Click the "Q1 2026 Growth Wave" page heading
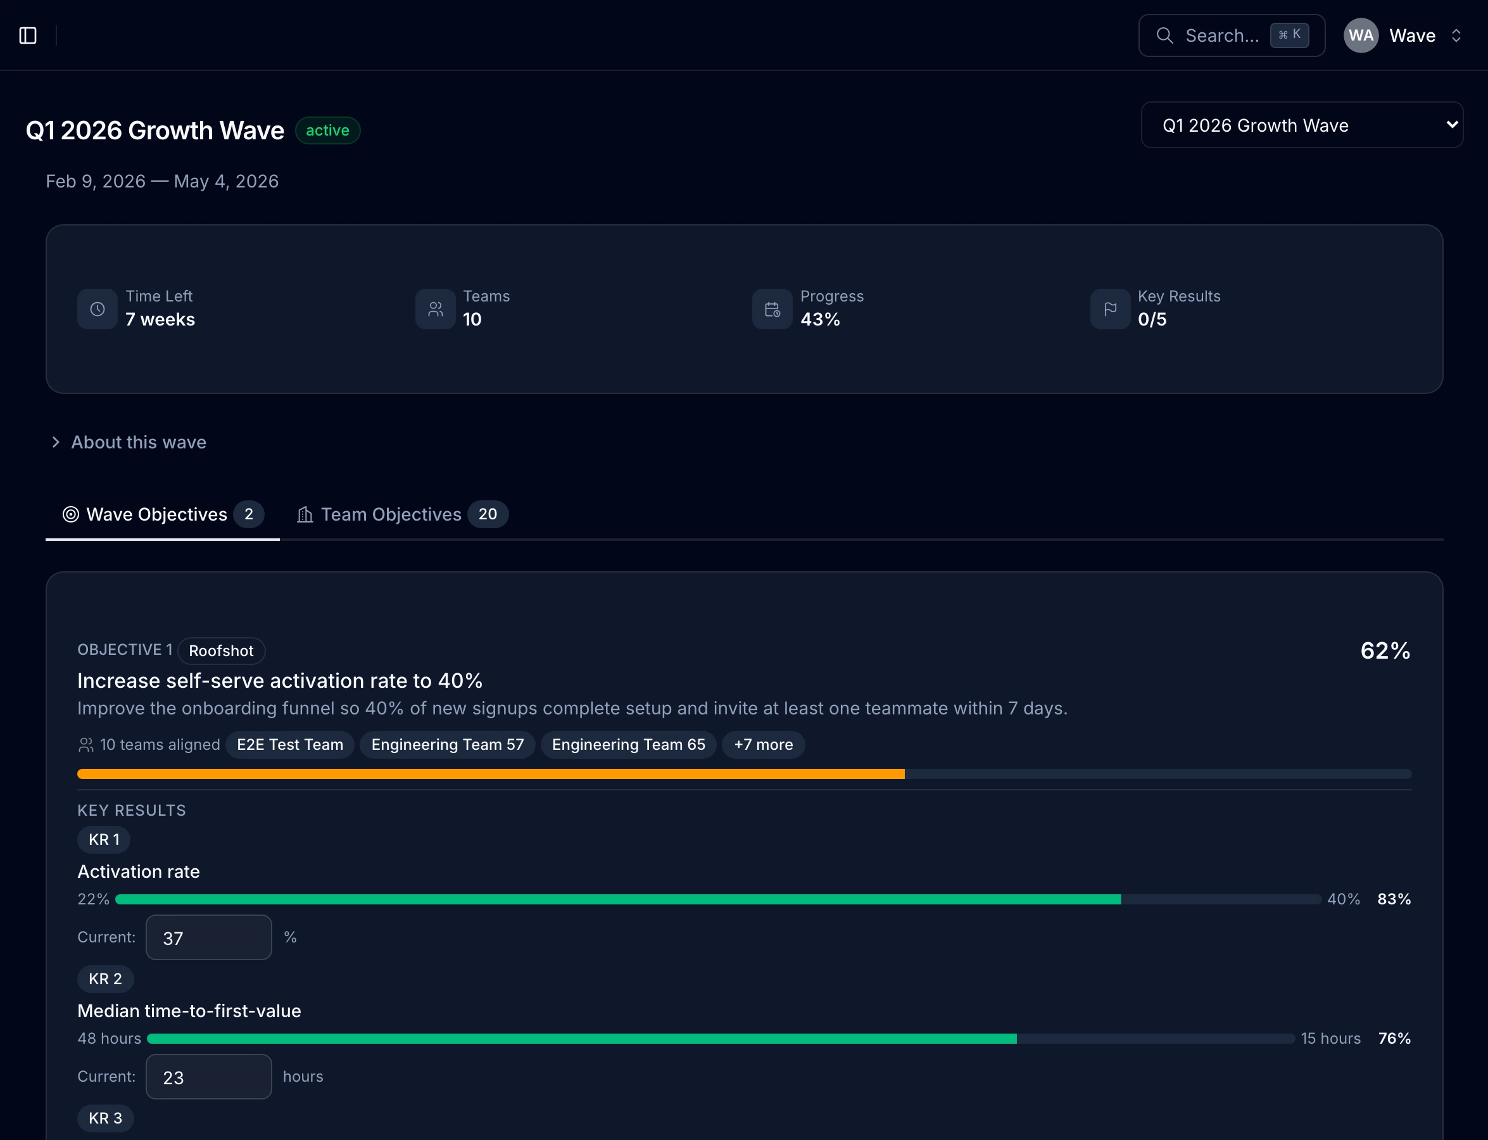 154,130
